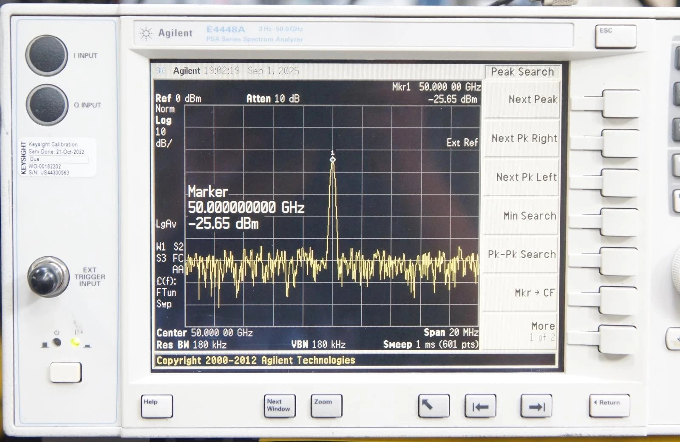The width and height of the screenshot is (680, 442).
Task: Click the Copyright 2000-2012 Agilent Technologies status line
Action: coord(255,360)
